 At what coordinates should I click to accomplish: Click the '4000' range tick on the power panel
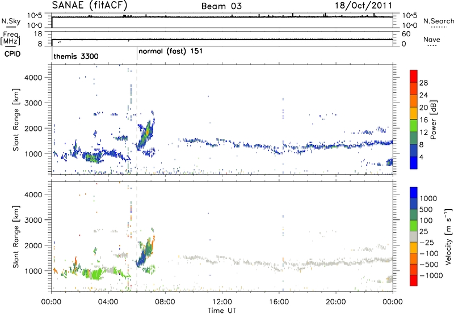33,78
